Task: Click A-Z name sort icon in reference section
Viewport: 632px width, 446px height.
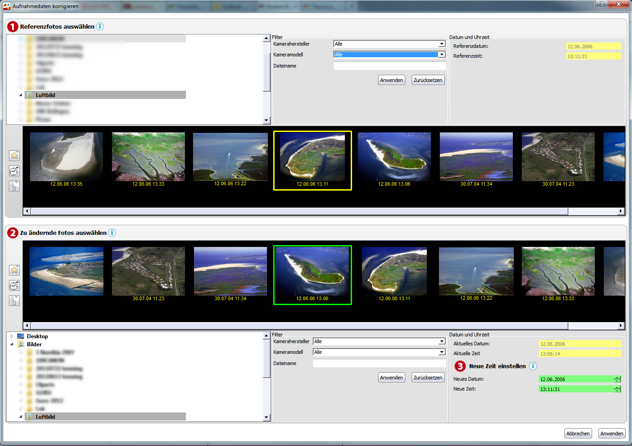Action: click(14, 186)
